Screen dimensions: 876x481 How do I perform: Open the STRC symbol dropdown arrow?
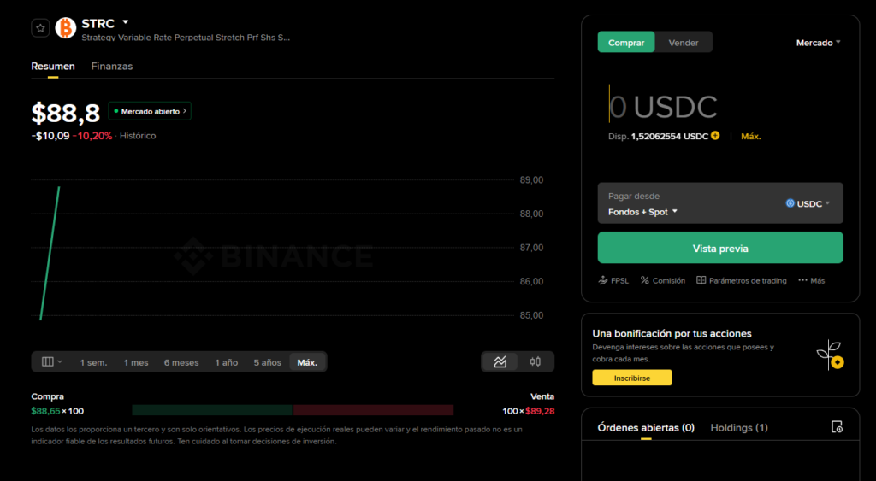click(126, 22)
